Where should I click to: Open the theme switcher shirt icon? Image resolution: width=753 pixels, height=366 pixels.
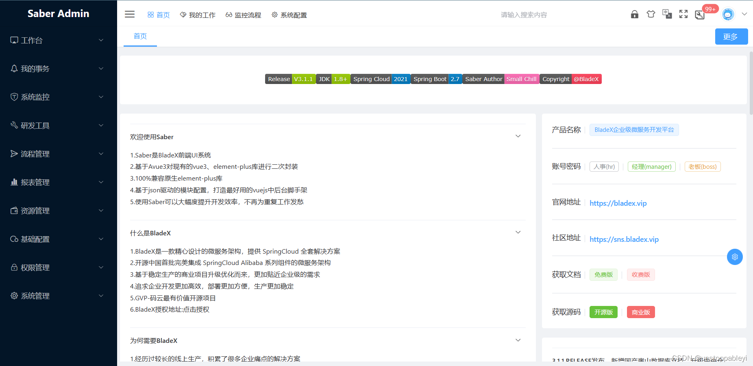pyautogui.click(x=651, y=14)
